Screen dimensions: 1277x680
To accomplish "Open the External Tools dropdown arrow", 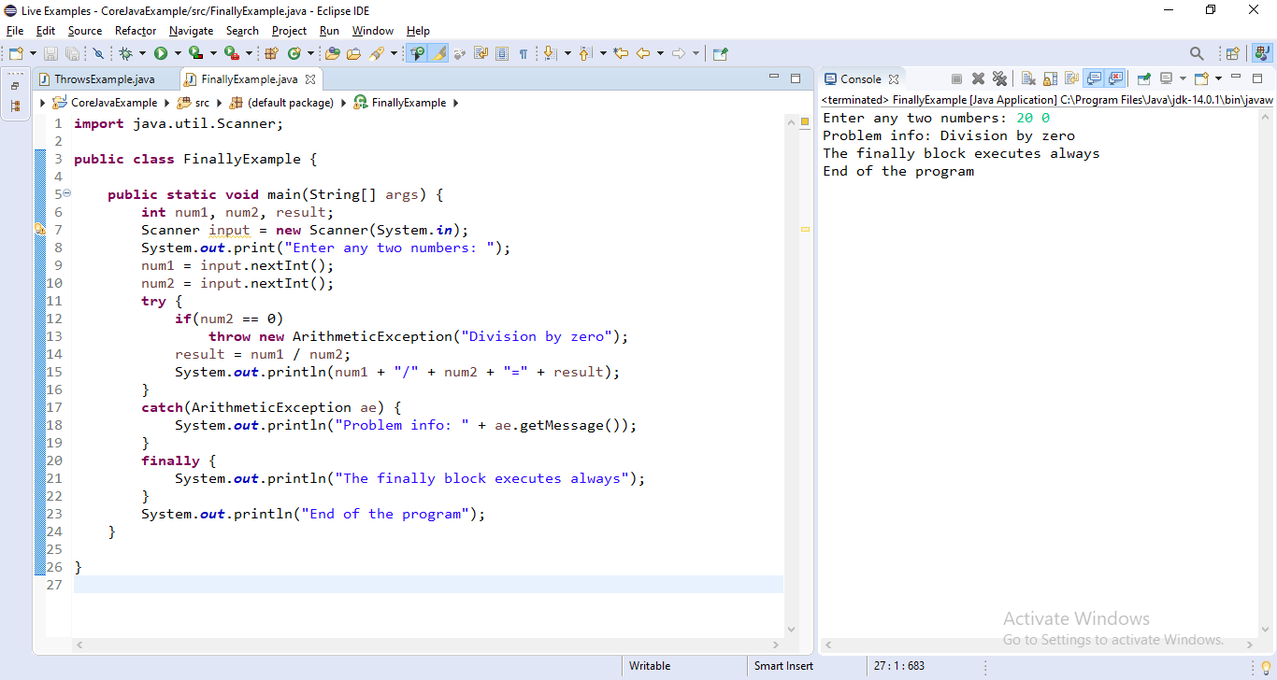I will [x=249, y=53].
